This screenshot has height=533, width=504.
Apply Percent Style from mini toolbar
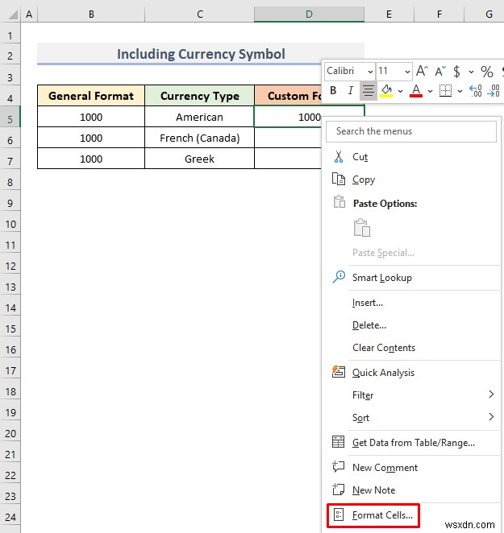click(486, 72)
